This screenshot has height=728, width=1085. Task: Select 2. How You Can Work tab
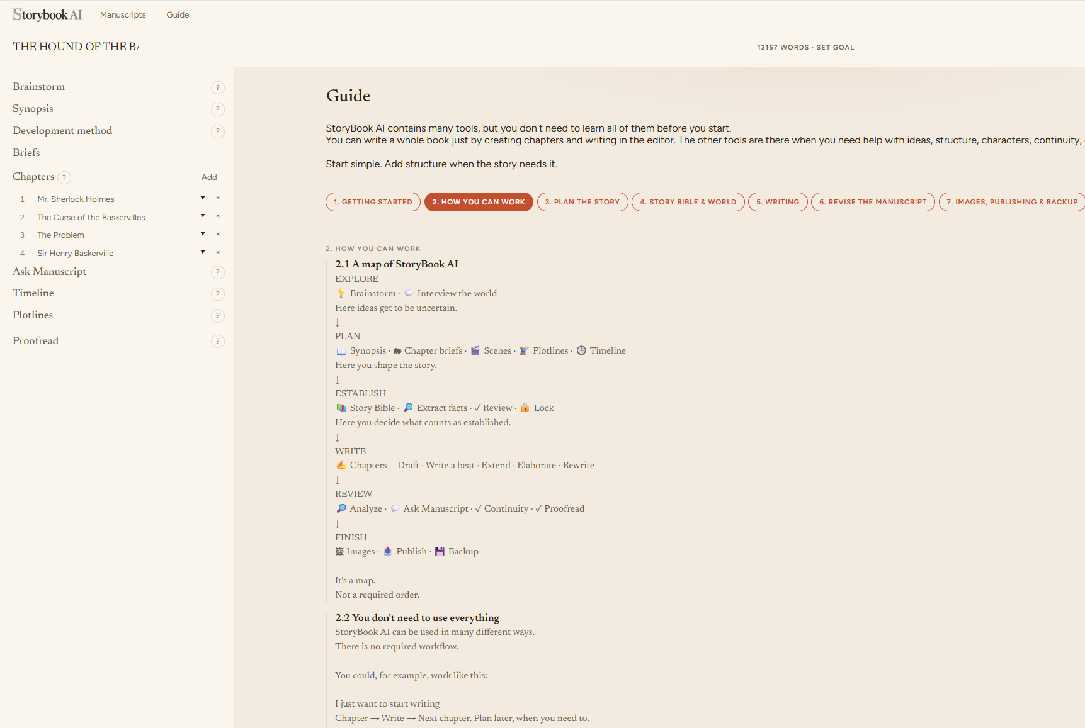pos(479,202)
